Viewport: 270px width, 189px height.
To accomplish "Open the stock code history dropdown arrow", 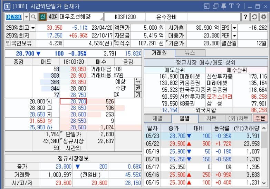I will coord(26,17).
